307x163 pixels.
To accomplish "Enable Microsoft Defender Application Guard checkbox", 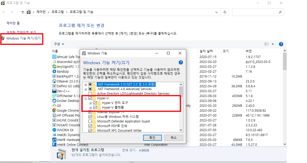I will pos(90,121).
